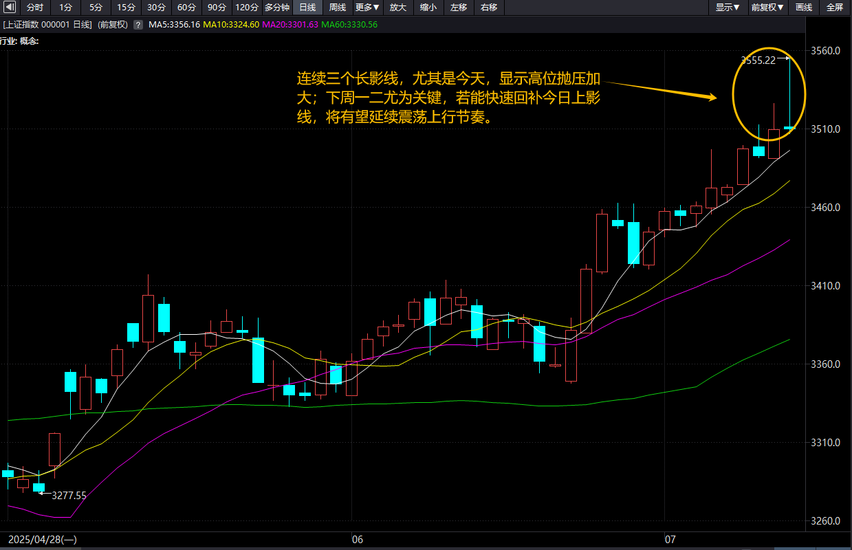Click the MA60:3330.56 indicator label

tap(349, 25)
